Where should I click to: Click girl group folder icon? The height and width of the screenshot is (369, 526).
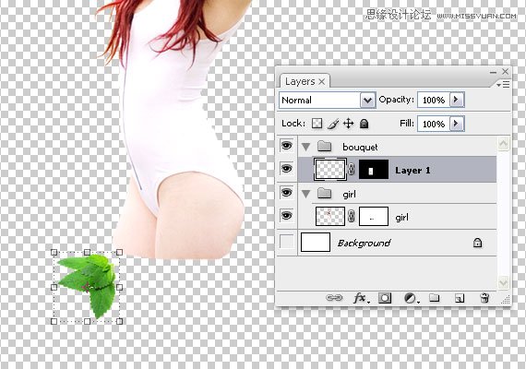325,194
